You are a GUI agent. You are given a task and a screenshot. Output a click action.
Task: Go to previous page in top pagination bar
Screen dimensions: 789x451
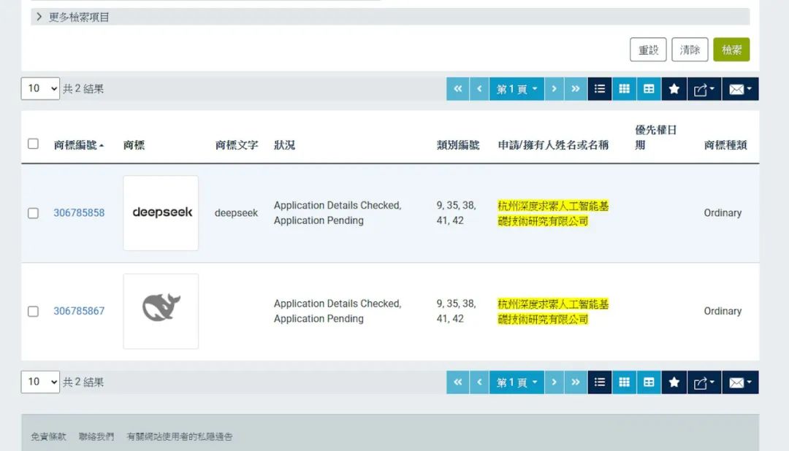479,89
